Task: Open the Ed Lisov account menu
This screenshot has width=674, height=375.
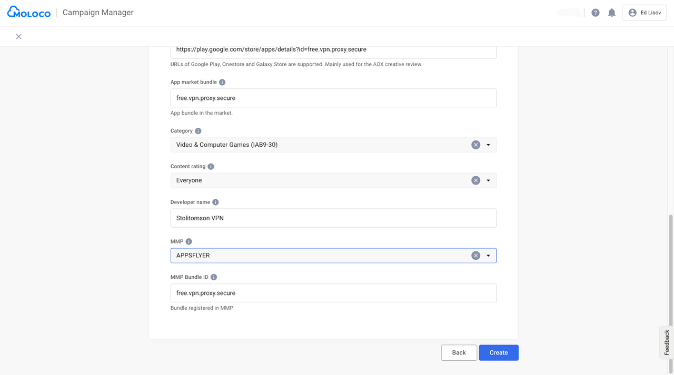Action: 644,12
